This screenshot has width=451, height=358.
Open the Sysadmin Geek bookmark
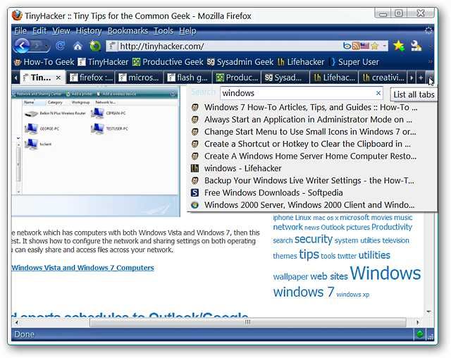coord(240,62)
